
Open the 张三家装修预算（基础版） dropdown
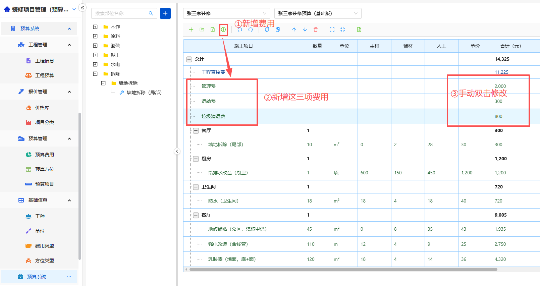[x=318, y=13]
